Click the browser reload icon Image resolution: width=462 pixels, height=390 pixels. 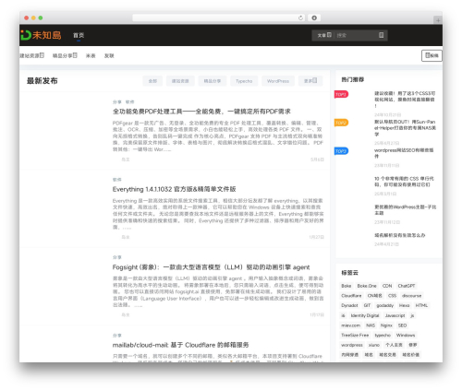pyautogui.click(x=300, y=18)
